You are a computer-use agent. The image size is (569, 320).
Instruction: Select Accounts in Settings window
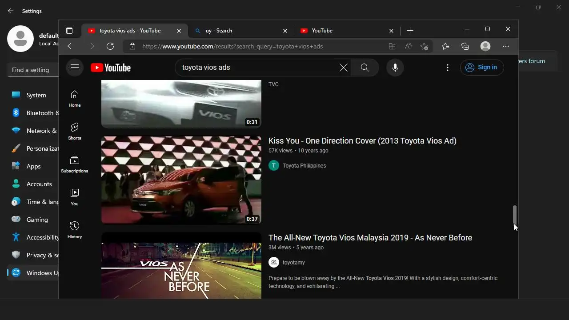pyautogui.click(x=33, y=184)
